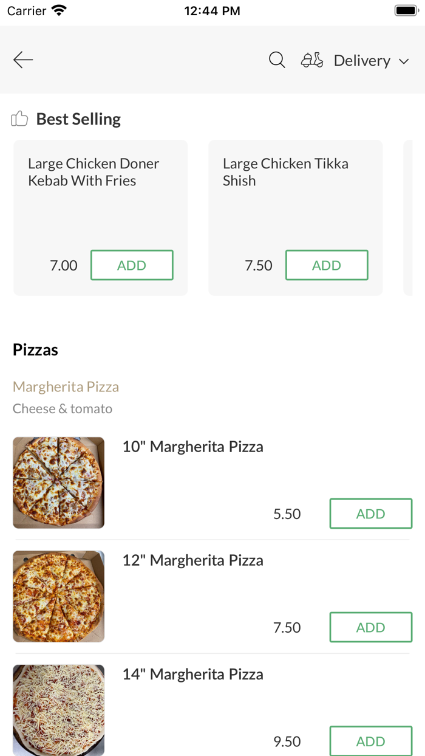Select the Margherita Pizza category link
The width and height of the screenshot is (425, 756).
[66, 387]
